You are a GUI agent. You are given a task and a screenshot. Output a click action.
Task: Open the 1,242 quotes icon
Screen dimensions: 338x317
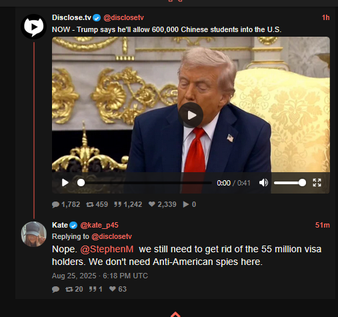[x=117, y=204]
